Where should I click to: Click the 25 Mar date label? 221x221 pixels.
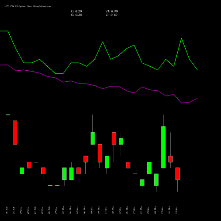tap(176, 210)
